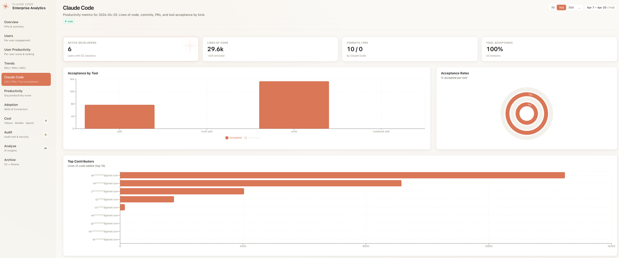Click the Top Contributors heading
Image resolution: width=619 pixels, height=258 pixels.
click(x=81, y=161)
